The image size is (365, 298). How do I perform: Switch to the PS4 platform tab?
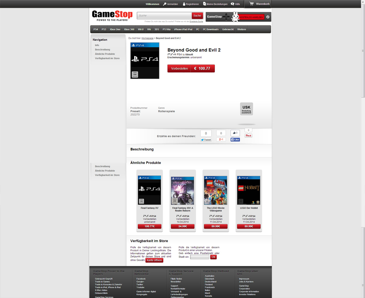click(x=96, y=29)
